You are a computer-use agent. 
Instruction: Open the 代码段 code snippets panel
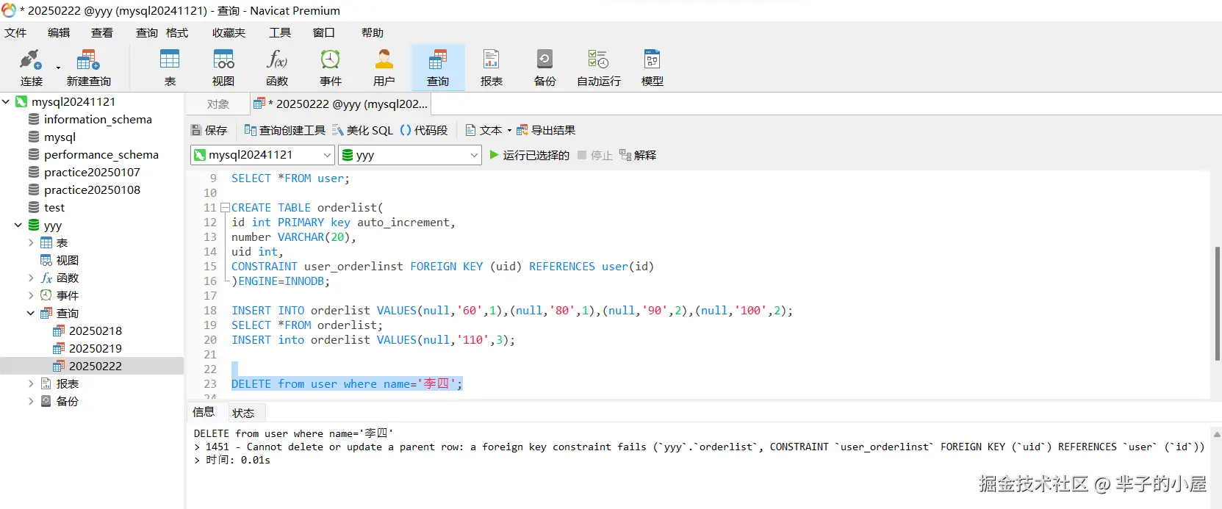pos(424,130)
